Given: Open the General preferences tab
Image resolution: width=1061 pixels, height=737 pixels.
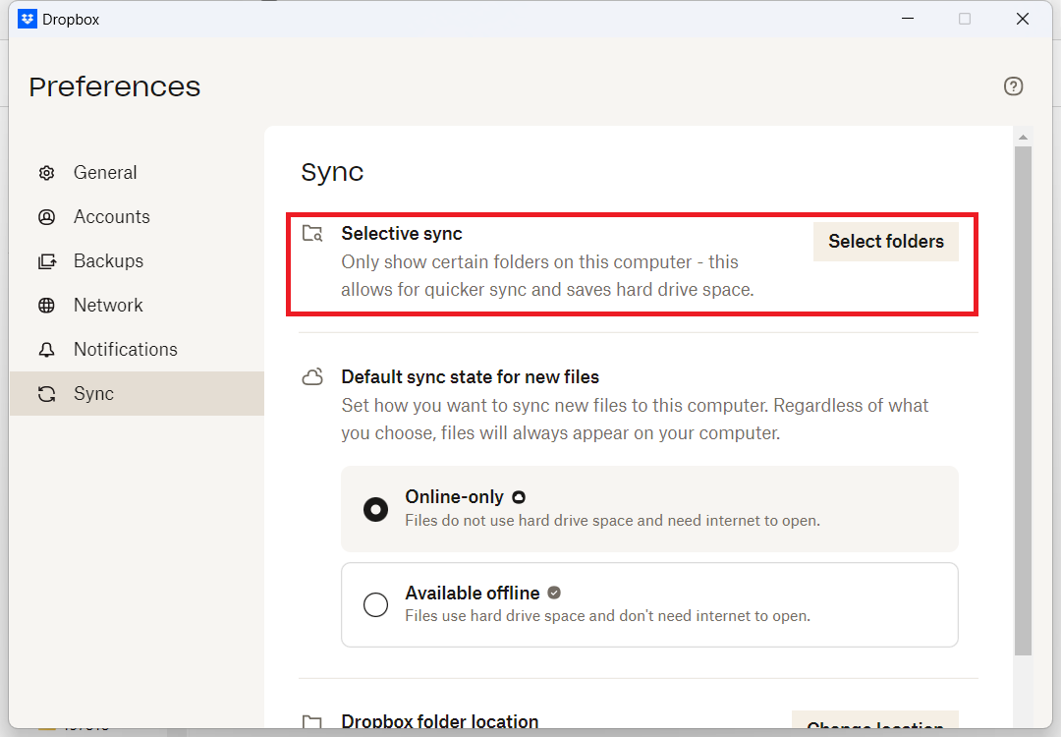Looking at the screenshot, I should 137,173.
